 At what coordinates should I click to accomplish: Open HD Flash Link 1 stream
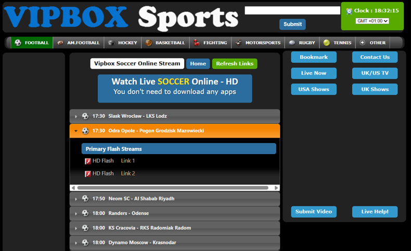coord(127,161)
